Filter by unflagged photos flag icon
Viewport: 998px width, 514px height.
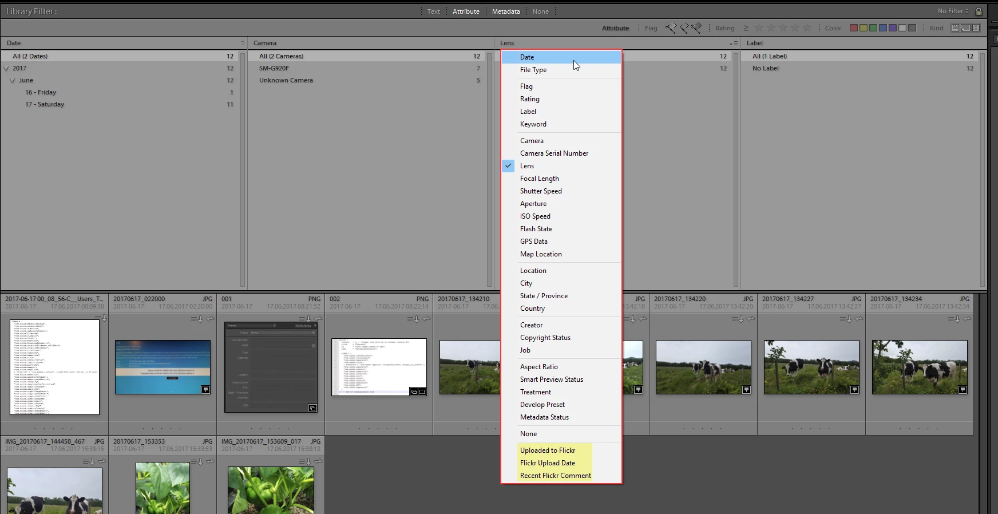[684, 27]
